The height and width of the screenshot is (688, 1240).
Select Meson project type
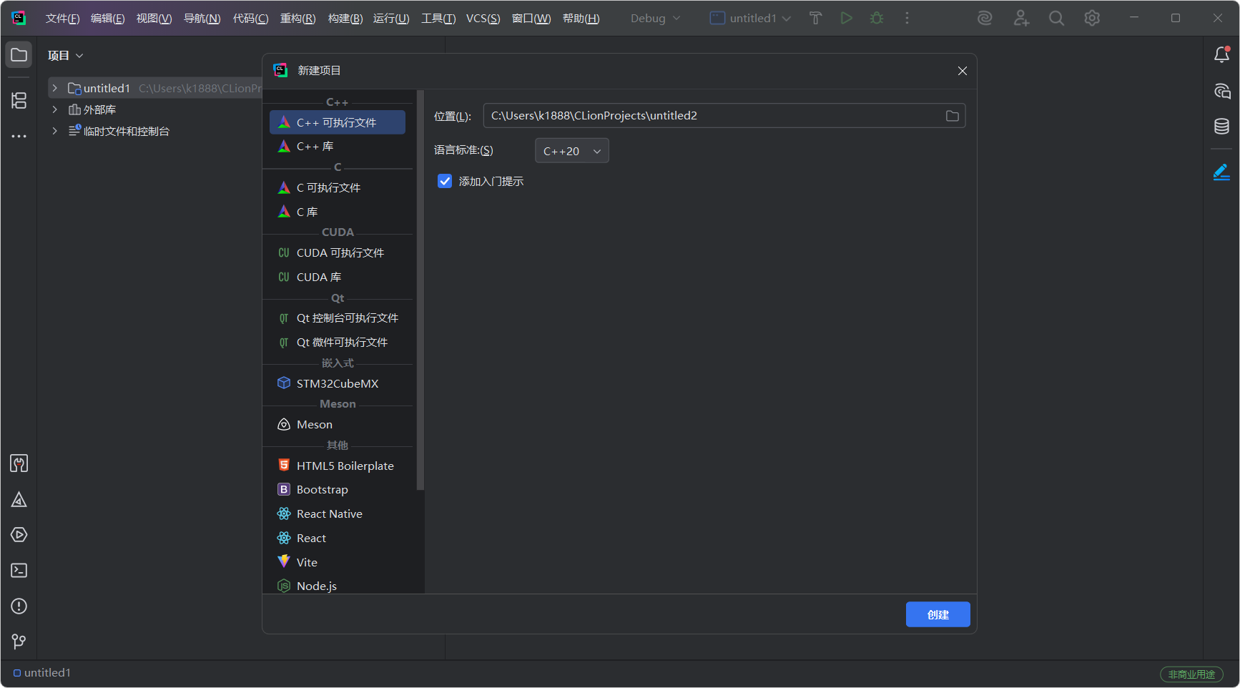338,424
